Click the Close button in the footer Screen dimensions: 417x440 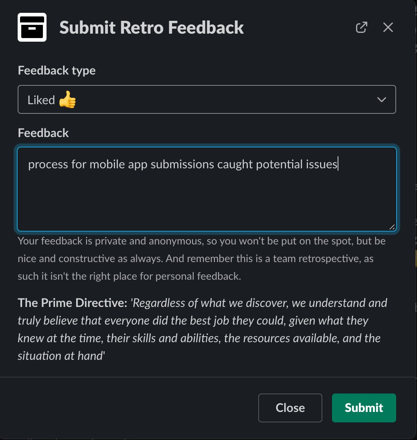tap(290, 408)
